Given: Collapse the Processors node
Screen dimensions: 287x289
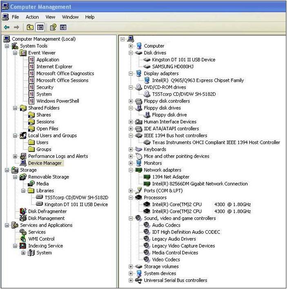Looking at the screenshot, I should tap(131, 197).
